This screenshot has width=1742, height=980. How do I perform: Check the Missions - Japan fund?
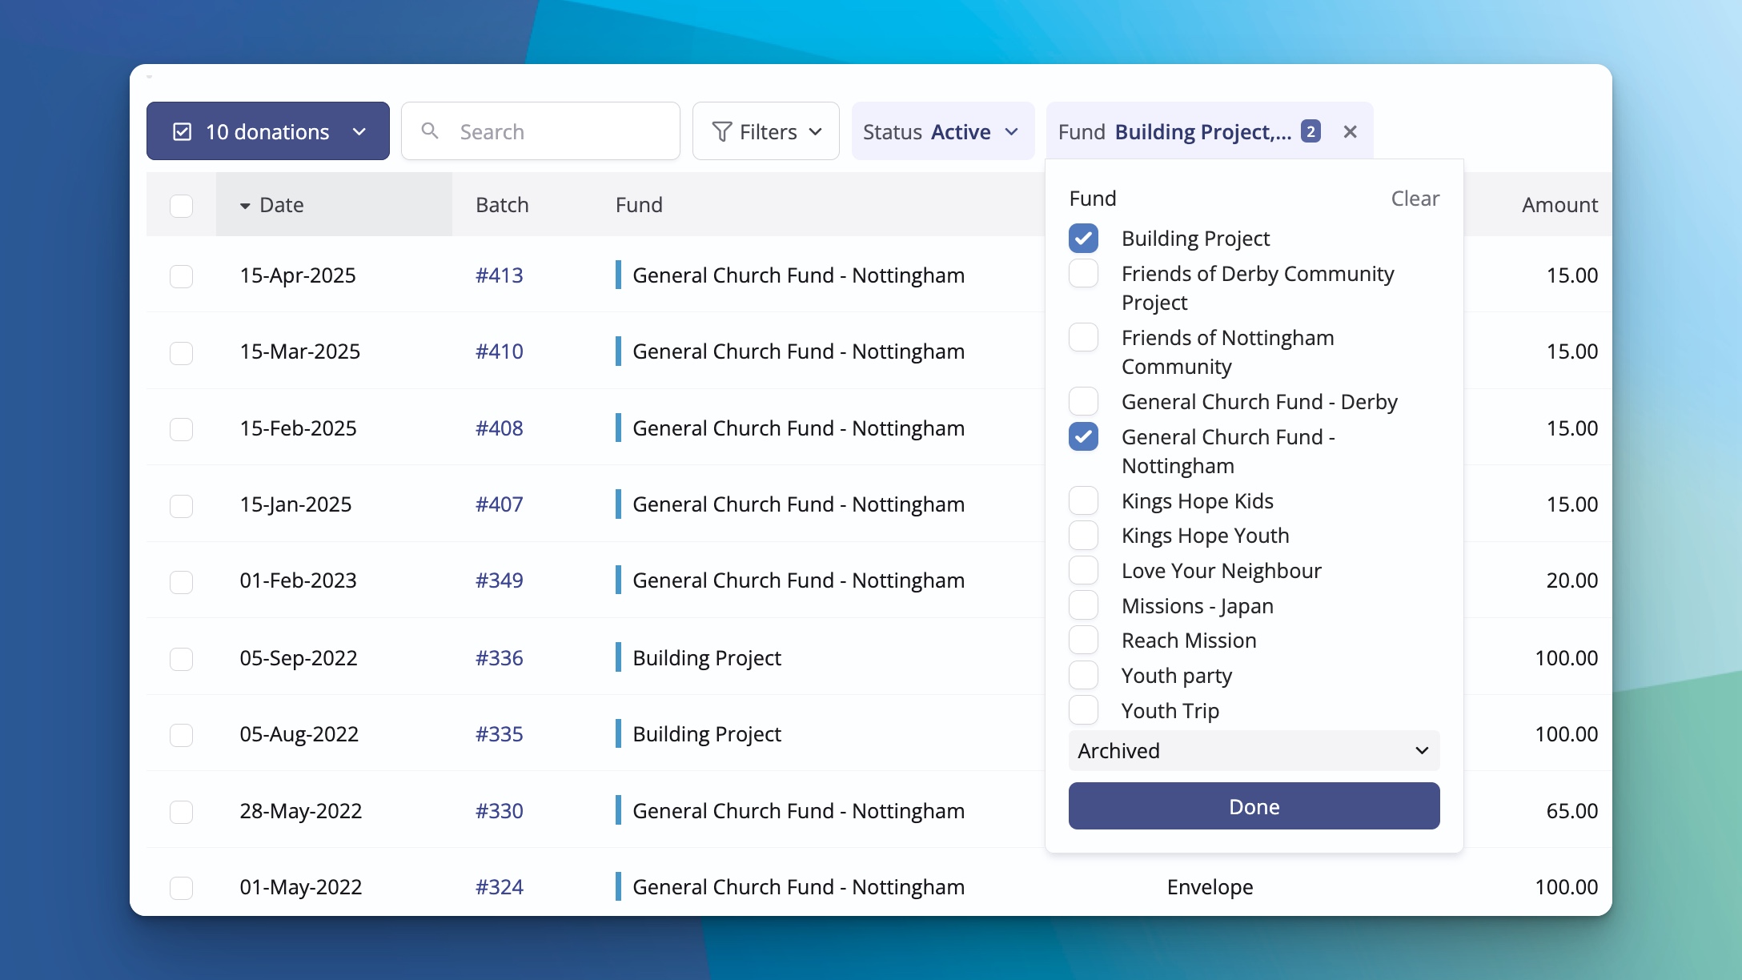1083,604
